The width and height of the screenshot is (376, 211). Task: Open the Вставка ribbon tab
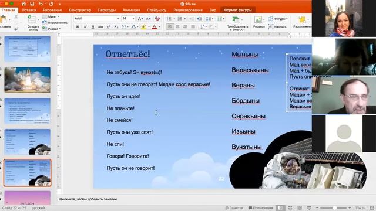tap(29, 10)
